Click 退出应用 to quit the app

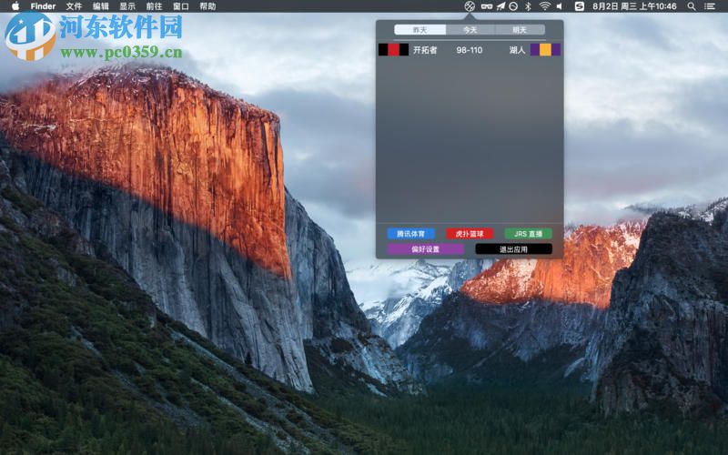point(513,249)
